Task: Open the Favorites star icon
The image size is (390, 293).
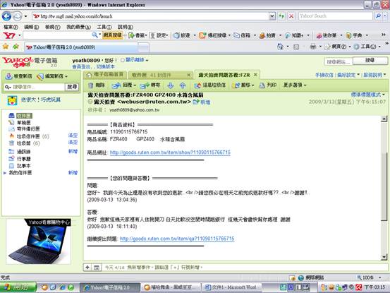Action: pyautogui.click(x=6, y=47)
